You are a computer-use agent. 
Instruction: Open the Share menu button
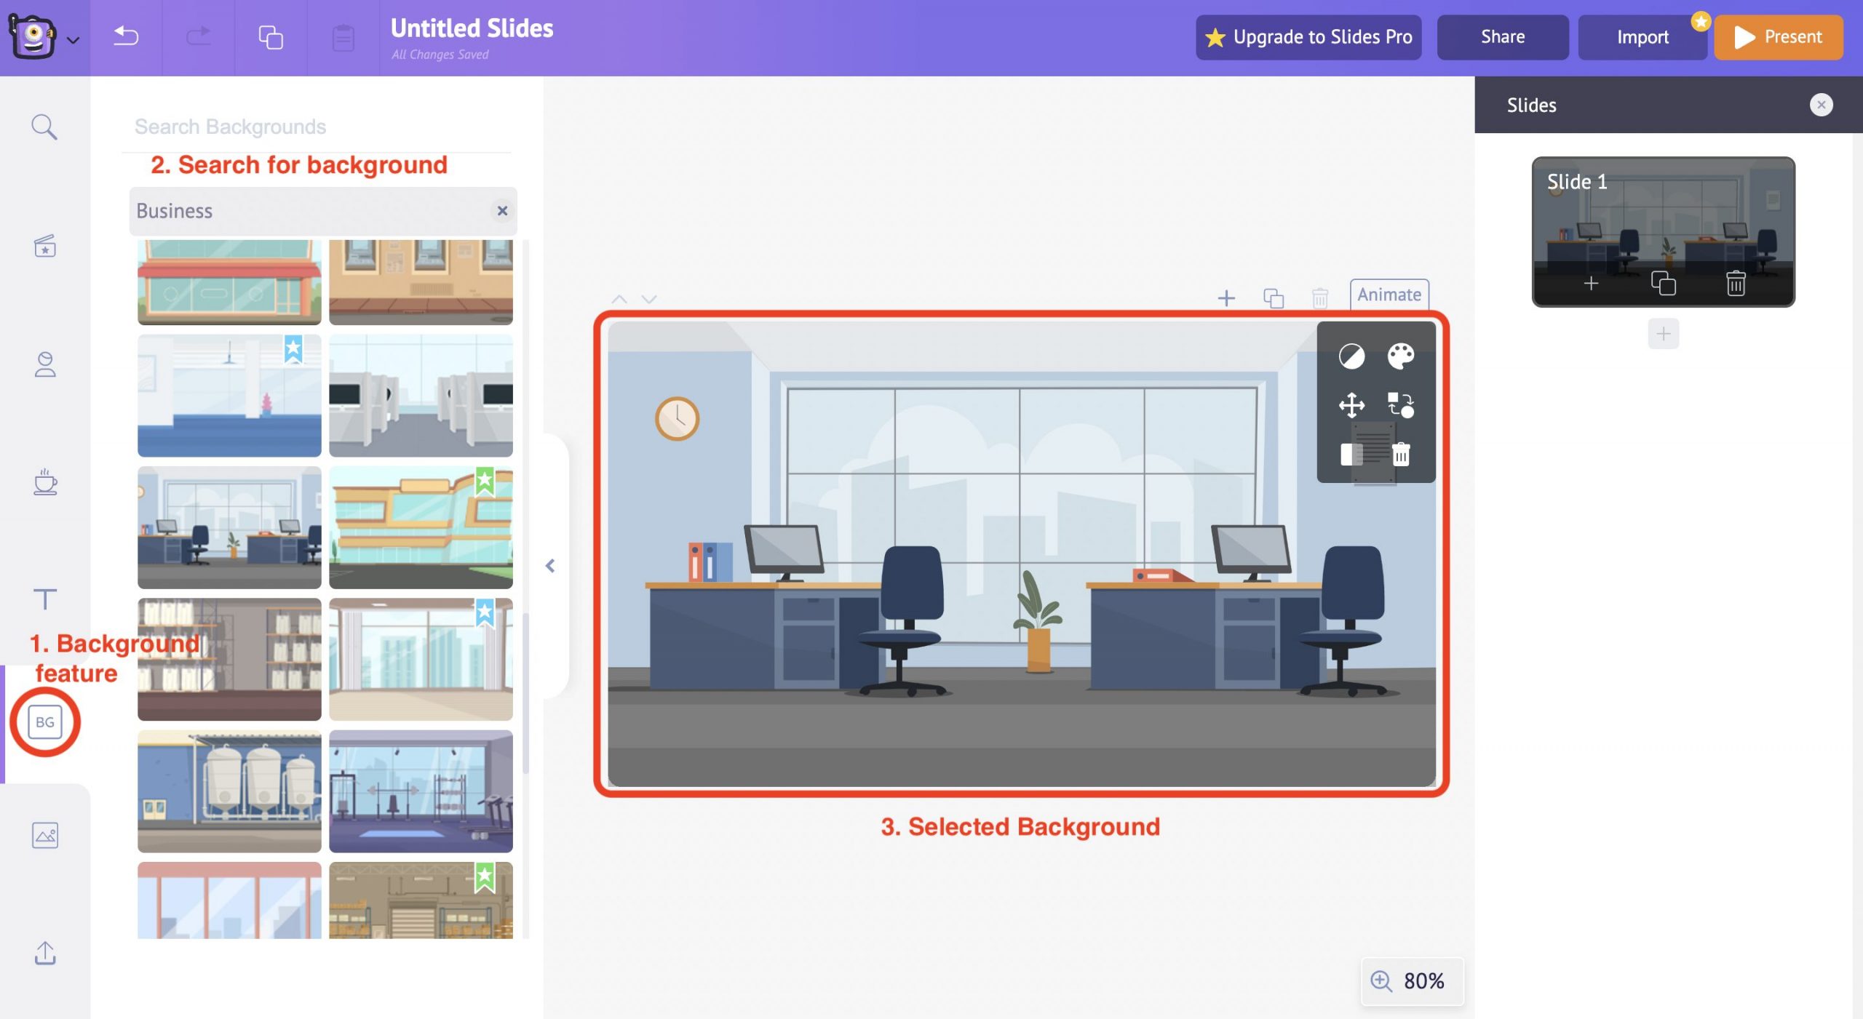(1503, 35)
